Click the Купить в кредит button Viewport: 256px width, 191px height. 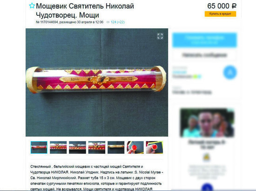[220, 14]
